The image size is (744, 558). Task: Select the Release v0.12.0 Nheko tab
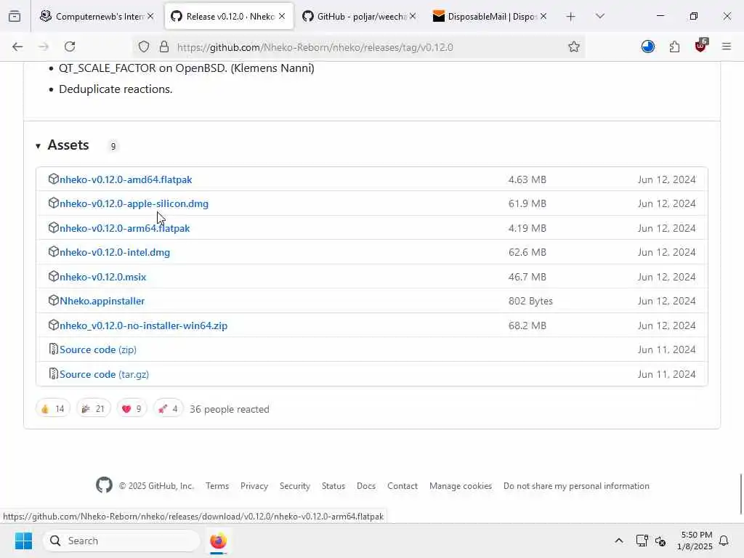[x=229, y=17]
